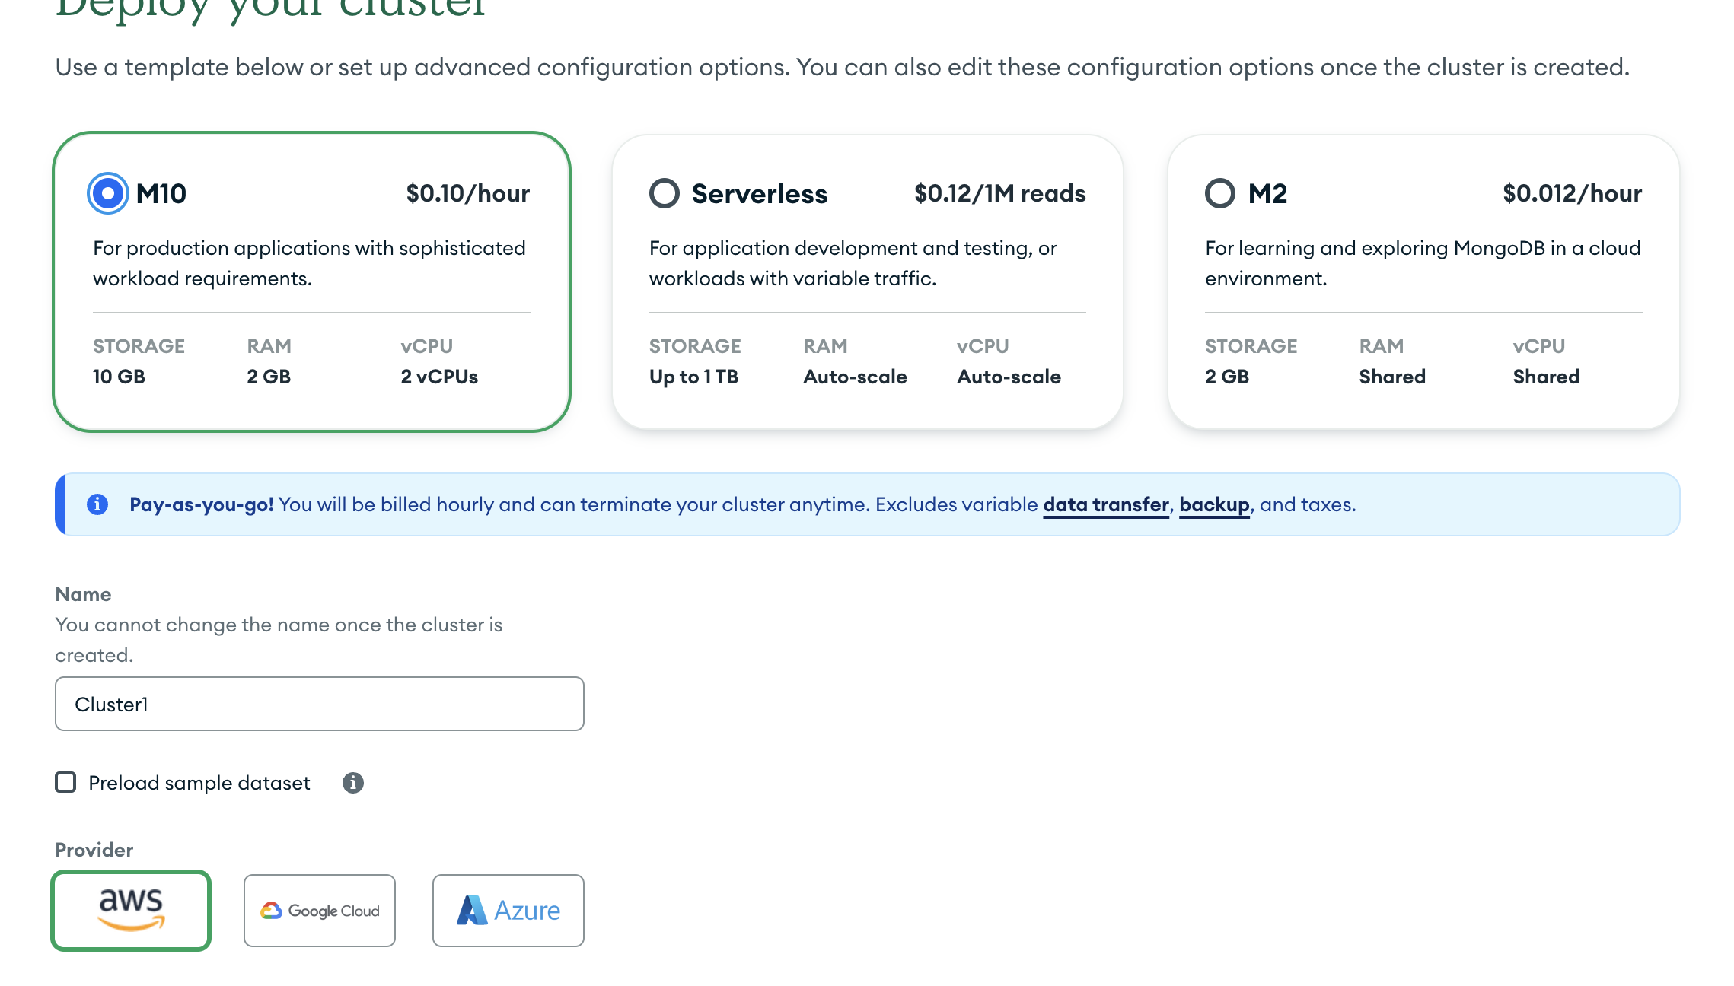Choose Google Cloud as the provider
Image resolution: width=1734 pixels, height=986 pixels.
tap(320, 911)
